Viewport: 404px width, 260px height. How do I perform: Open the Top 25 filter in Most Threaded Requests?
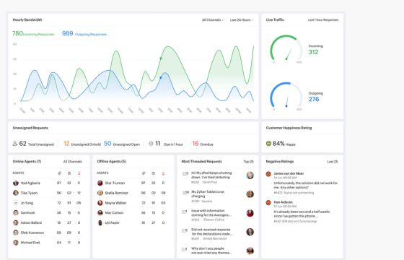pos(249,162)
